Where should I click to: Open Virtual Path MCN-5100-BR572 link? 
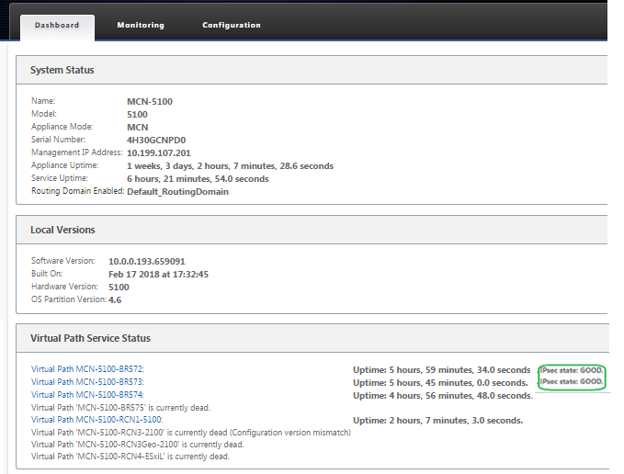pos(87,369)
